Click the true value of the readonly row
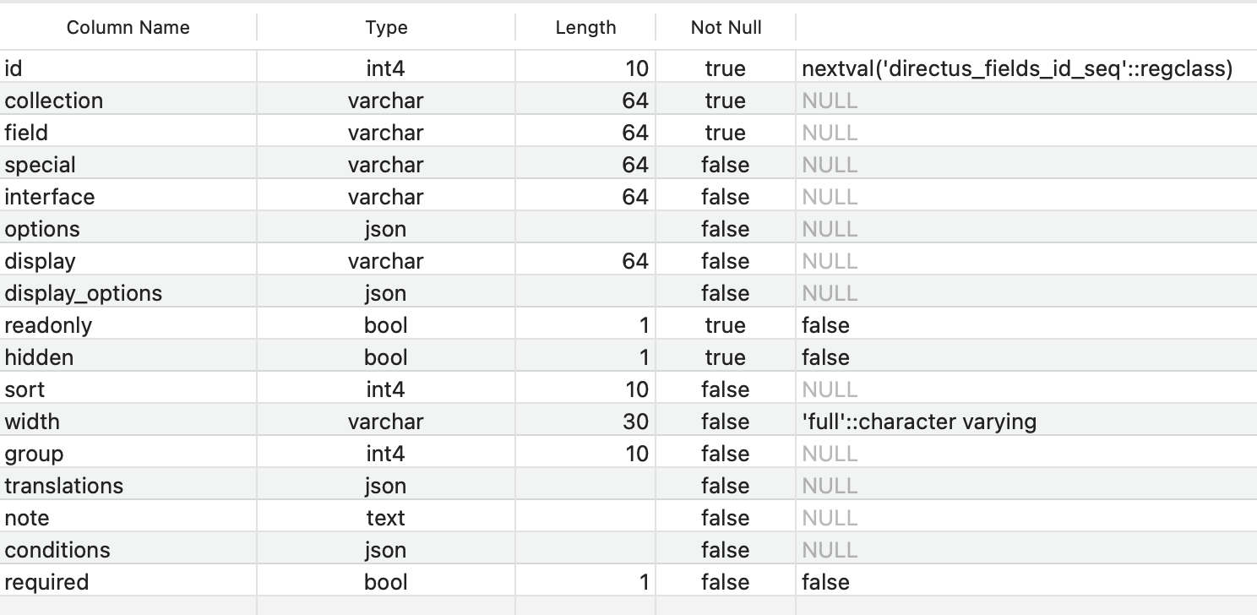 click(x=725, y=324)
